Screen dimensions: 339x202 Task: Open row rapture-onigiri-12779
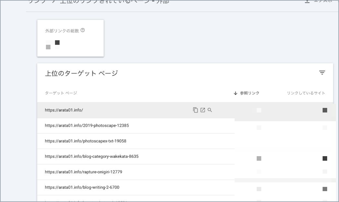pyautogui.click(x=185, y=172)
